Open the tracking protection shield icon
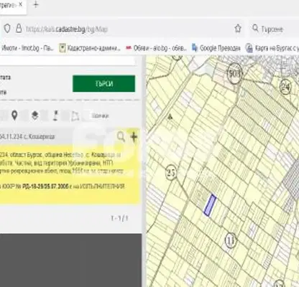The width and height of the screenshot is (299, 287). (x=7, y=29)
